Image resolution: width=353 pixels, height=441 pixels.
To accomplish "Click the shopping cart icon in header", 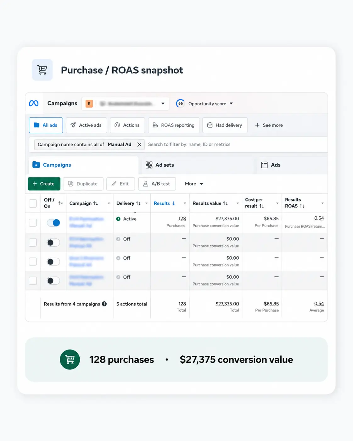I will (x=42, y=70).
